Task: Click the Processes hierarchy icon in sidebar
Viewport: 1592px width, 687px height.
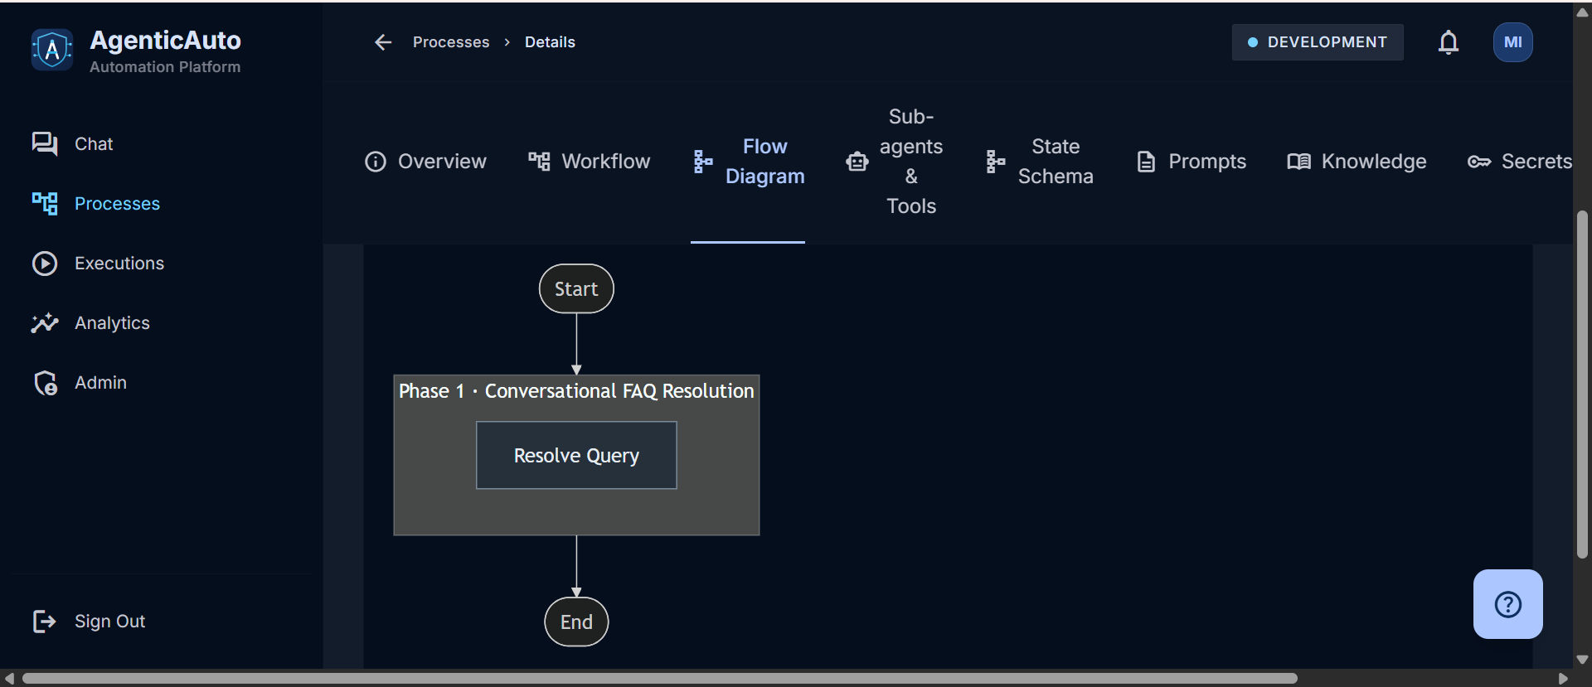Action: coord(45,204)
